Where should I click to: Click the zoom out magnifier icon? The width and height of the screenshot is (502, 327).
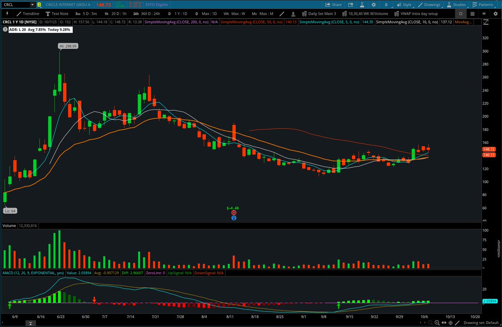(430, 323)
